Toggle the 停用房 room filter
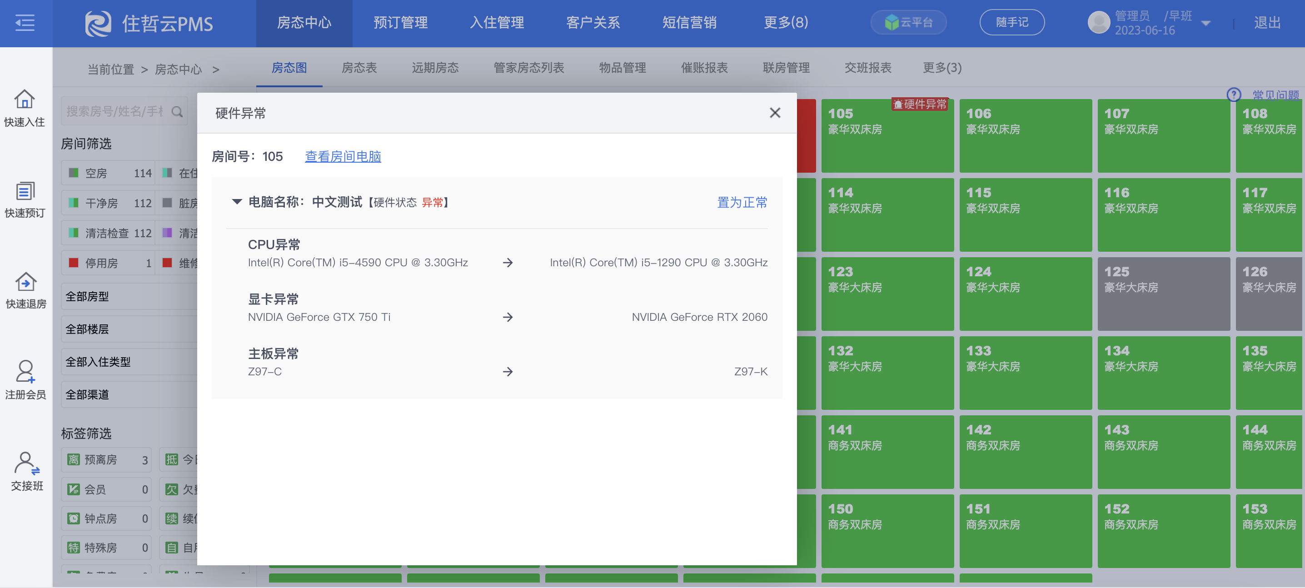Screen dimensions: 1305x588 coord(107,263)
